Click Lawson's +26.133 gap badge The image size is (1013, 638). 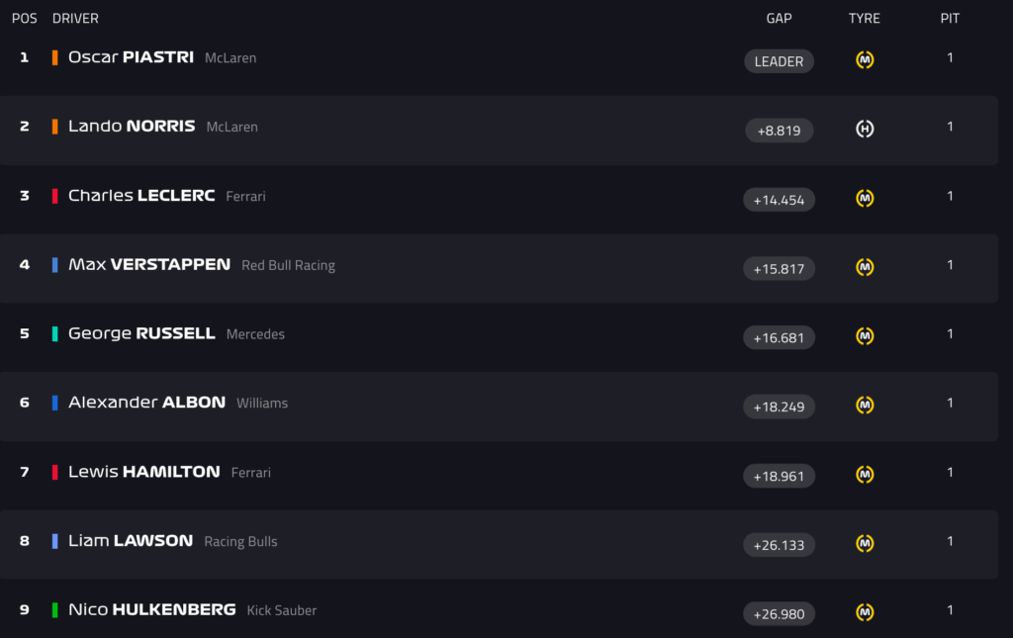pos(779,545)
